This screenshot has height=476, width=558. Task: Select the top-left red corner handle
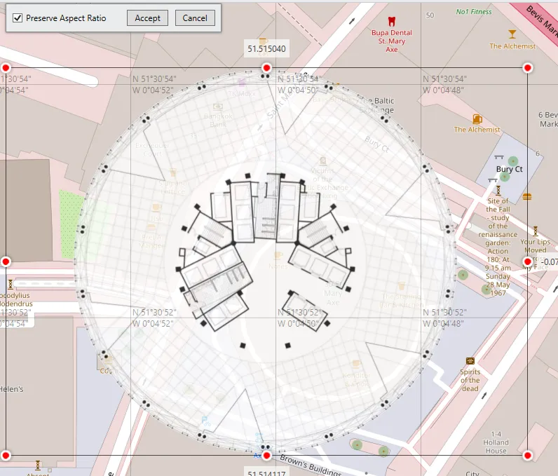[6, 68]
